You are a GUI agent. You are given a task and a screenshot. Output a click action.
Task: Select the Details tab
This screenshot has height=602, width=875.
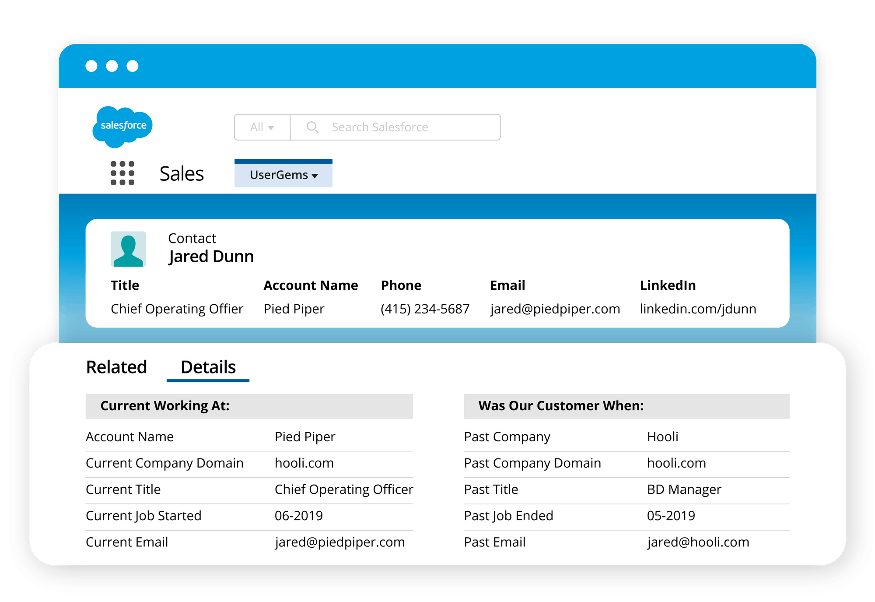[x=208, y=367]
